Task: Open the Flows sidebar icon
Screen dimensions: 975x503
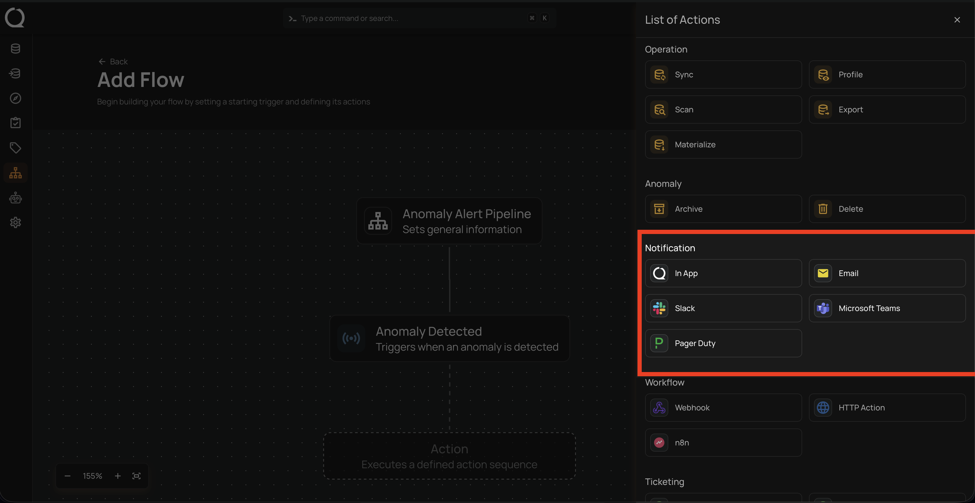Action: [x=16, y=173]
